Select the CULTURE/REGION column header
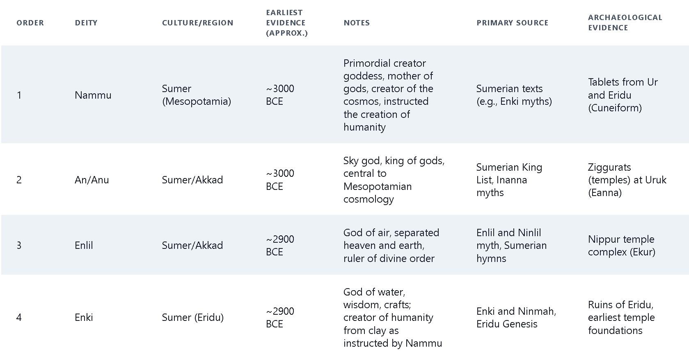 tap(197, 23)
